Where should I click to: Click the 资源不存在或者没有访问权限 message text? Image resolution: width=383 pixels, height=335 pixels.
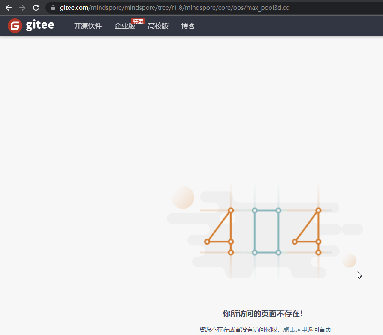point(238,329)
